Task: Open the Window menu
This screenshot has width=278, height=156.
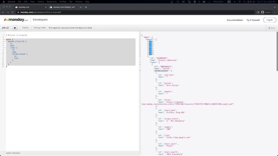Action: coord(79,2)
